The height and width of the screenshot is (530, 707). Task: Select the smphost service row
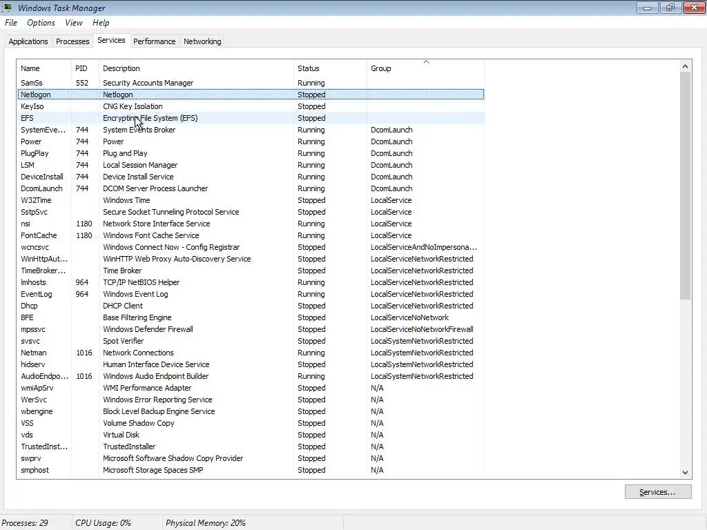point(251,469)
